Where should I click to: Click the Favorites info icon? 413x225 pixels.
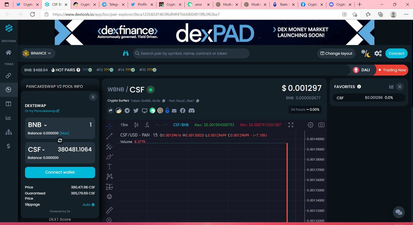pos(359,87)
